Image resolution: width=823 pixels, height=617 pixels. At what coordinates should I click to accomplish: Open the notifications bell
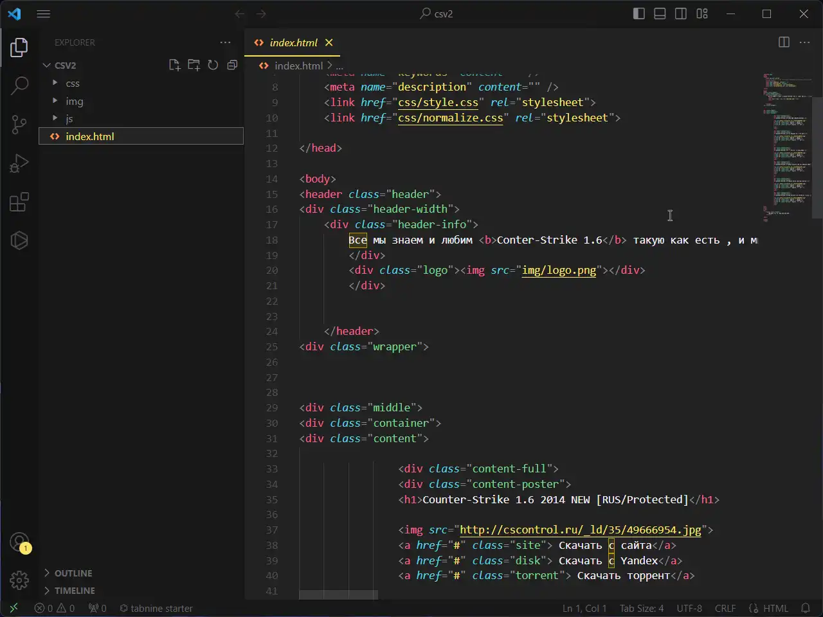(806, 608)
